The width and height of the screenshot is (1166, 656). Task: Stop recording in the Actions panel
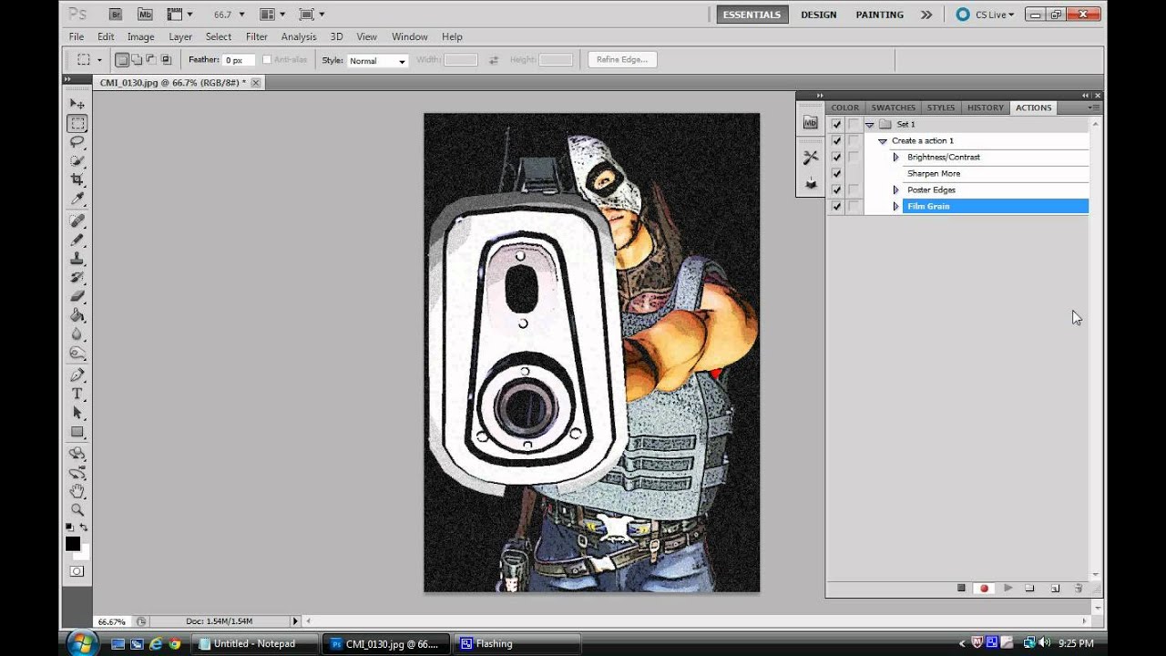tap(961, 589)
